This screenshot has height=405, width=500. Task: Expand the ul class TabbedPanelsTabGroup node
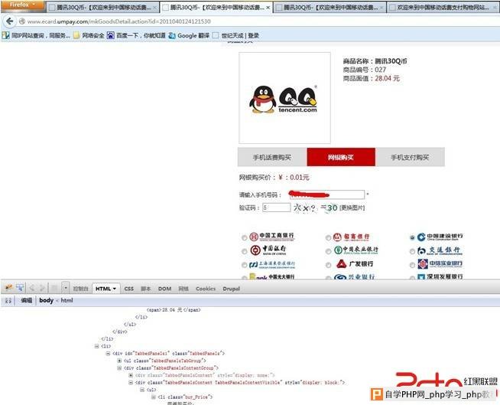(x=119, y=361)
